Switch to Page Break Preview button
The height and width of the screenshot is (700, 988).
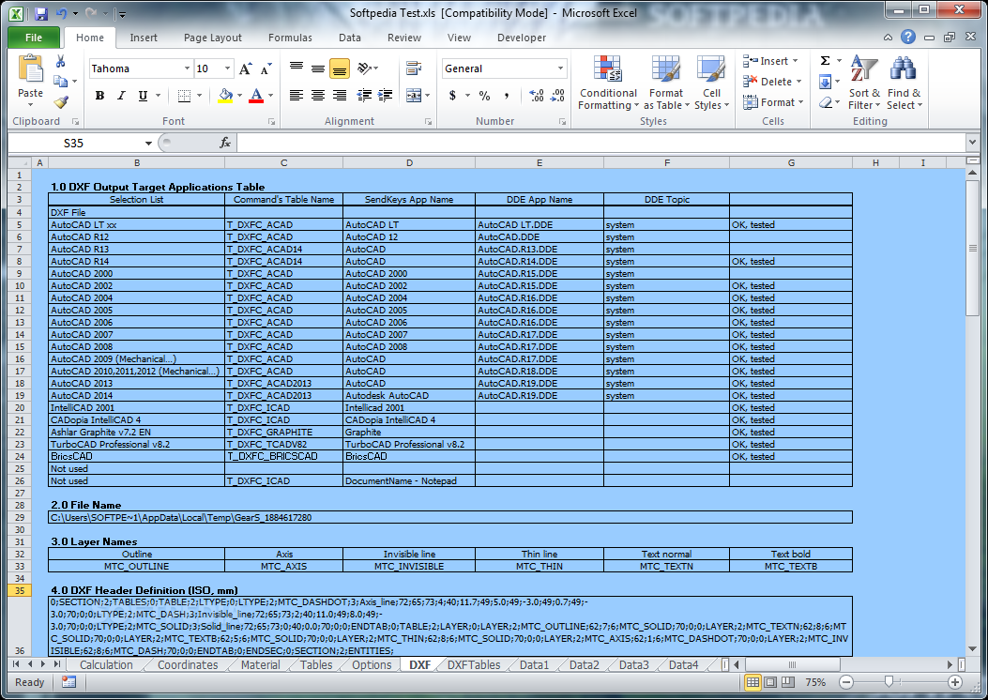tap(787, 682)
